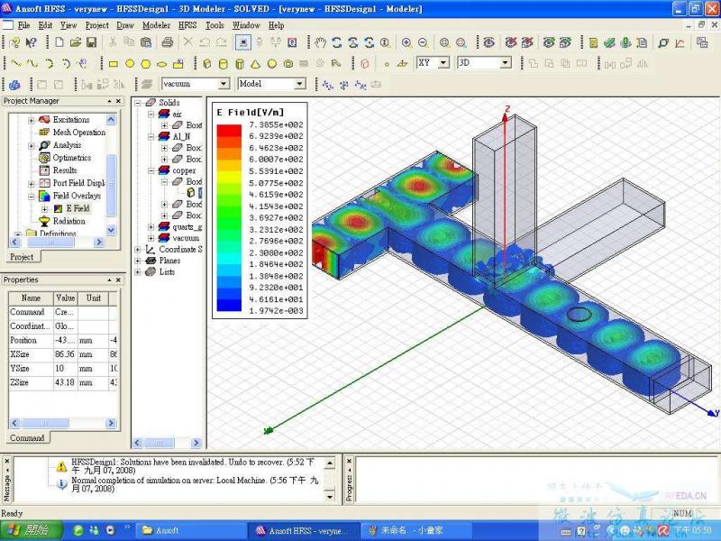Select the Pan hand tool
This screenshot has height=541, width=721.
point(320,42)
